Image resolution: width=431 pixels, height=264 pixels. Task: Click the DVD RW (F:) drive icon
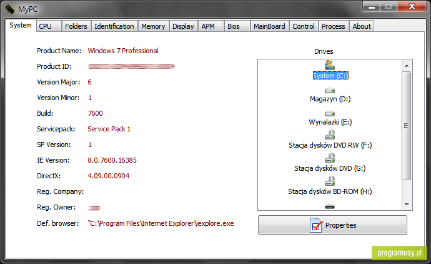(x=330, y=135)
